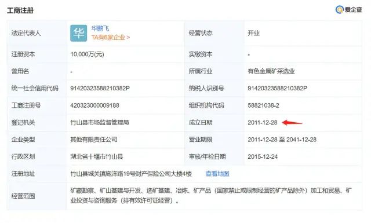Select 其他有限责任公司 company type

[x=94, y=140]
